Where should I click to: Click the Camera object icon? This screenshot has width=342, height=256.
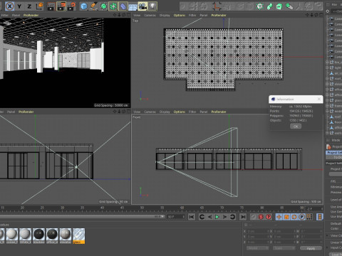(142, 6)
